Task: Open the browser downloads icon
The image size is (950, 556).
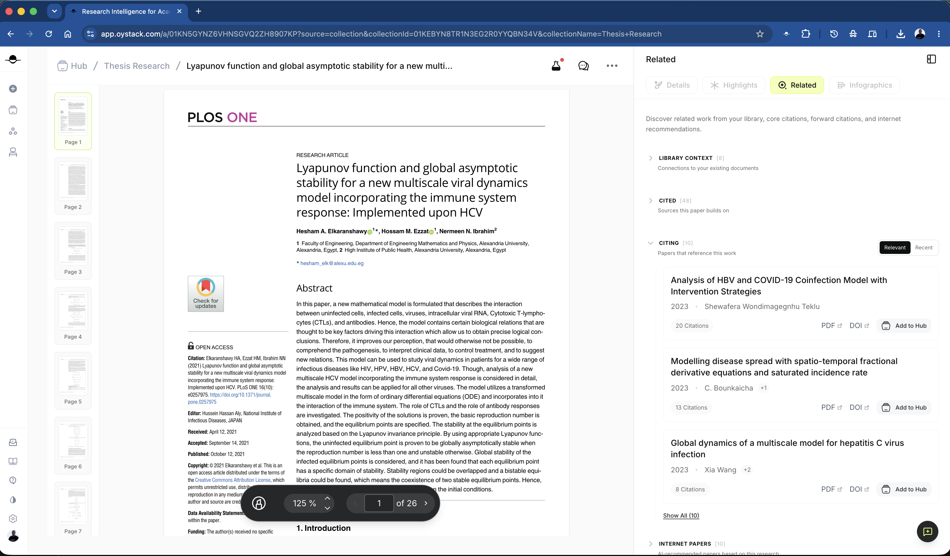Action: click(901, 34)
